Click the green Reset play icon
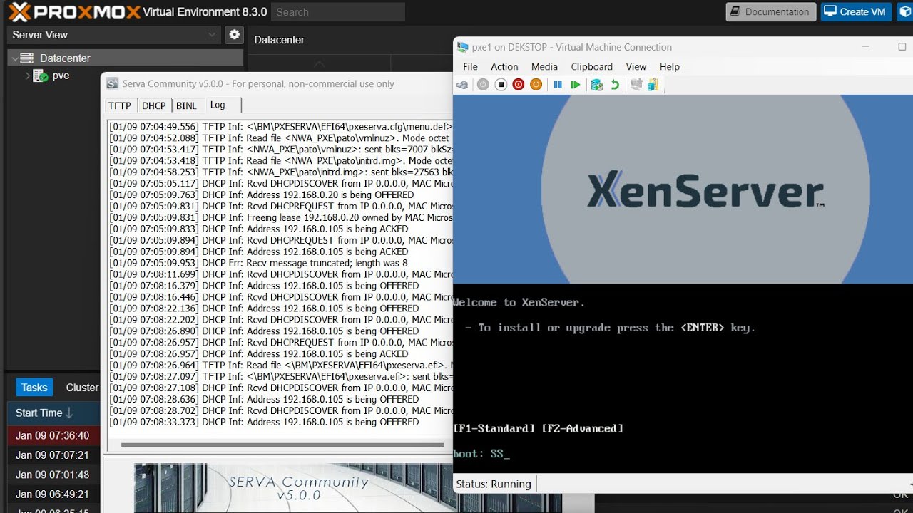 tap(576, 85)
